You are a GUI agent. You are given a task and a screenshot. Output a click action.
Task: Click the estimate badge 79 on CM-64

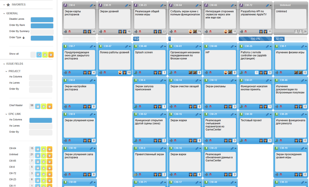pos(199,32)
